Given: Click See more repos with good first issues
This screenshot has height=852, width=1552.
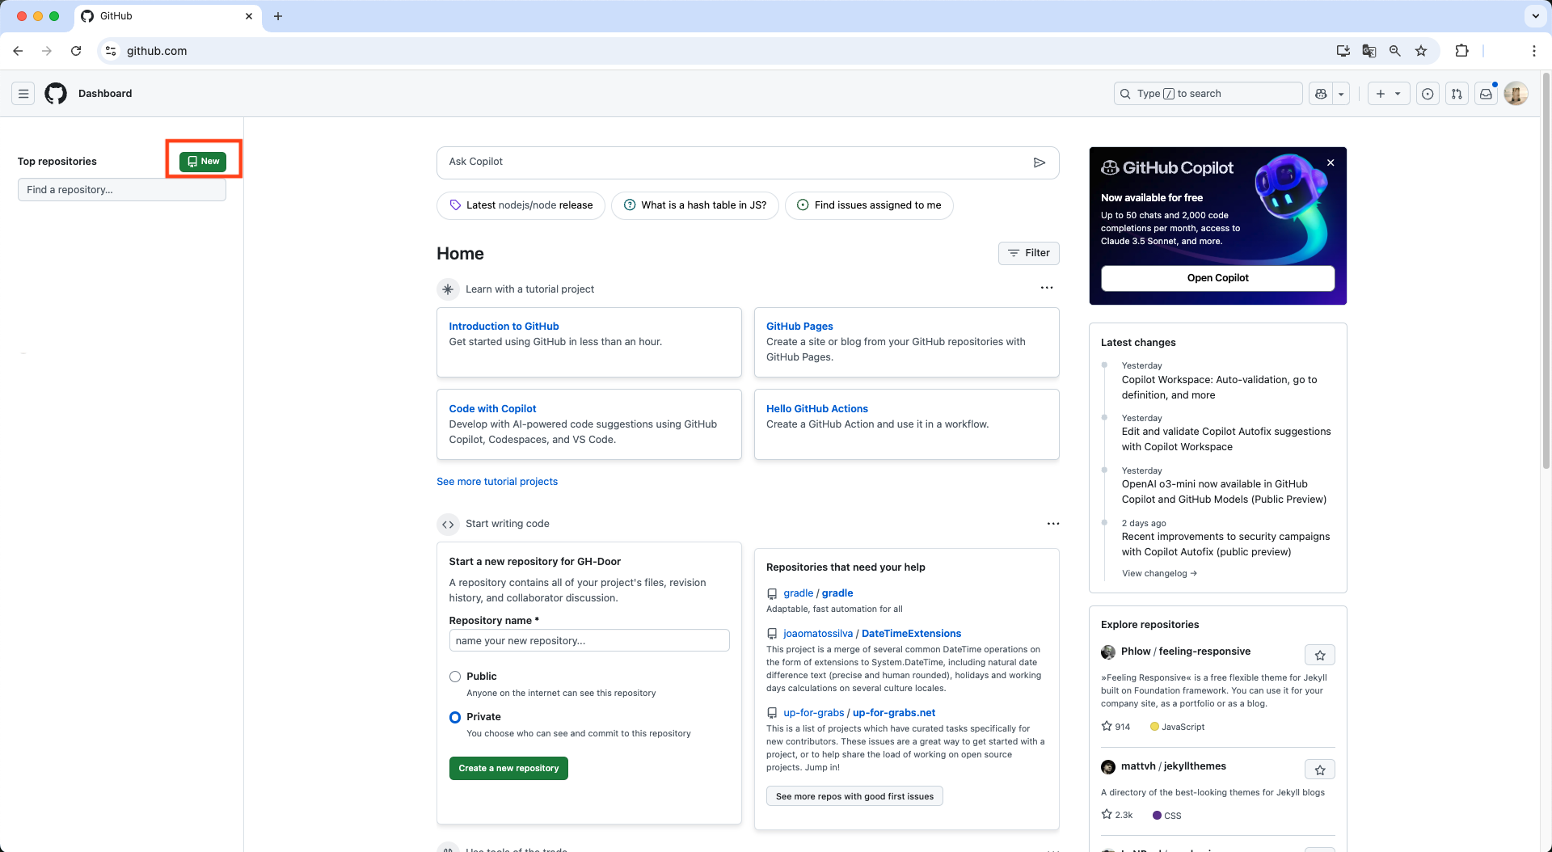Looking at the screenshot, I should pyautogui.click(x=854, y=796).
